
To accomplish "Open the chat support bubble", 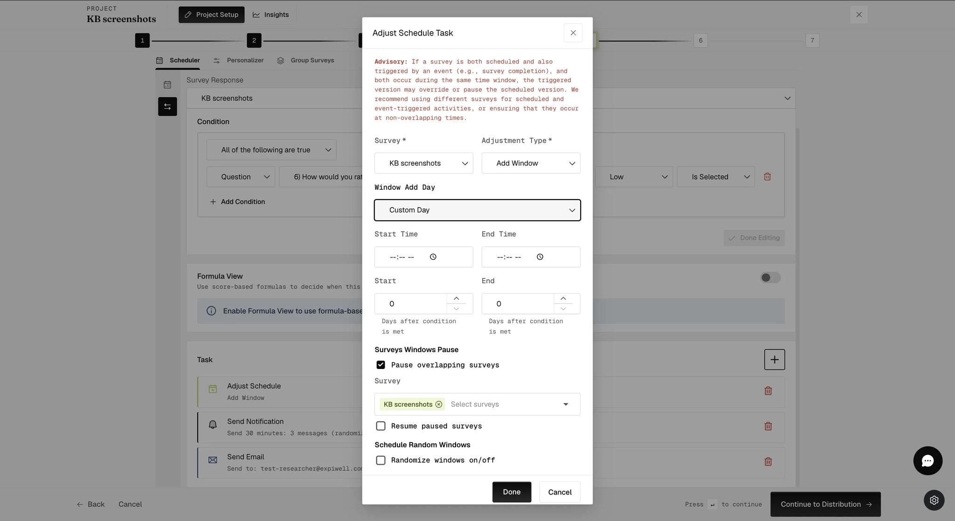I will coord(927,460).
